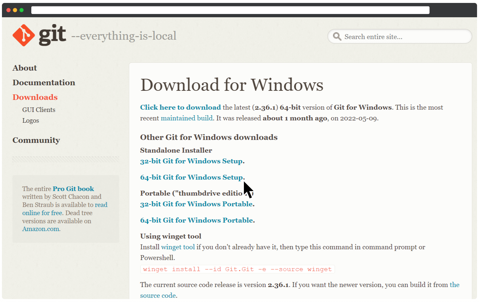Image resolution: width=479 pixels, height=302 pixels.
Task: Open the Pro Git book link
Action: point(73,189)
